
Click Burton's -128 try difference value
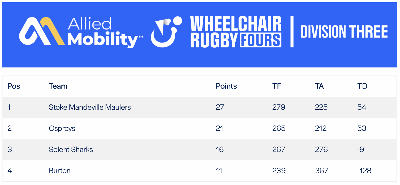click(364, 171)
